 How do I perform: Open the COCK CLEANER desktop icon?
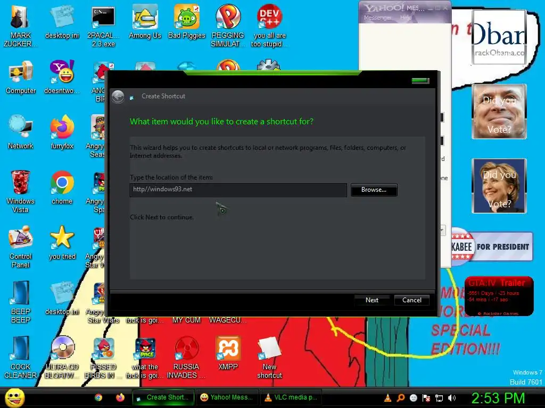[x=21, y=357]
